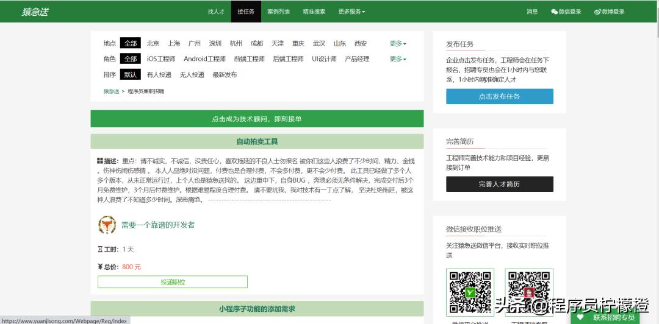Click the grid 描述 icon
This screenshot has height=324, width=659.
coord(100,161)
